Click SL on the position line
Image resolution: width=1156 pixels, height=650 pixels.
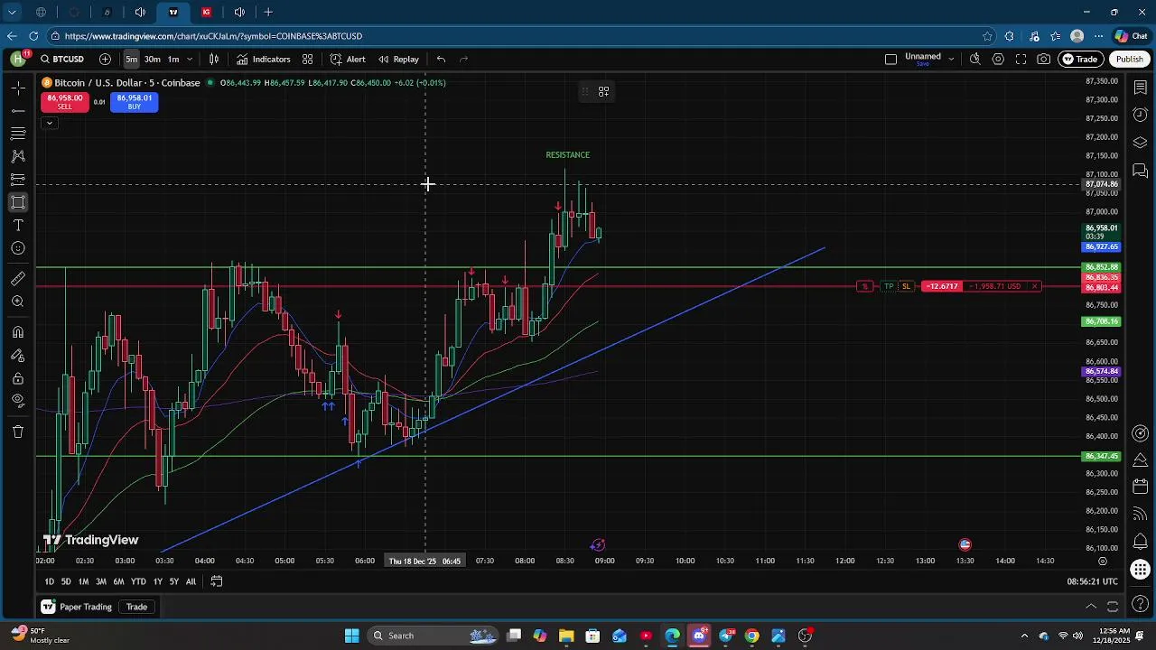(x=906, y=286)
